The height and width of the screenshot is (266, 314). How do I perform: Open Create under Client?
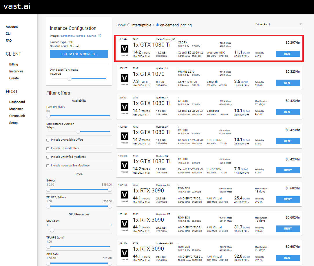pyautogui.click(x=14, y=78)
